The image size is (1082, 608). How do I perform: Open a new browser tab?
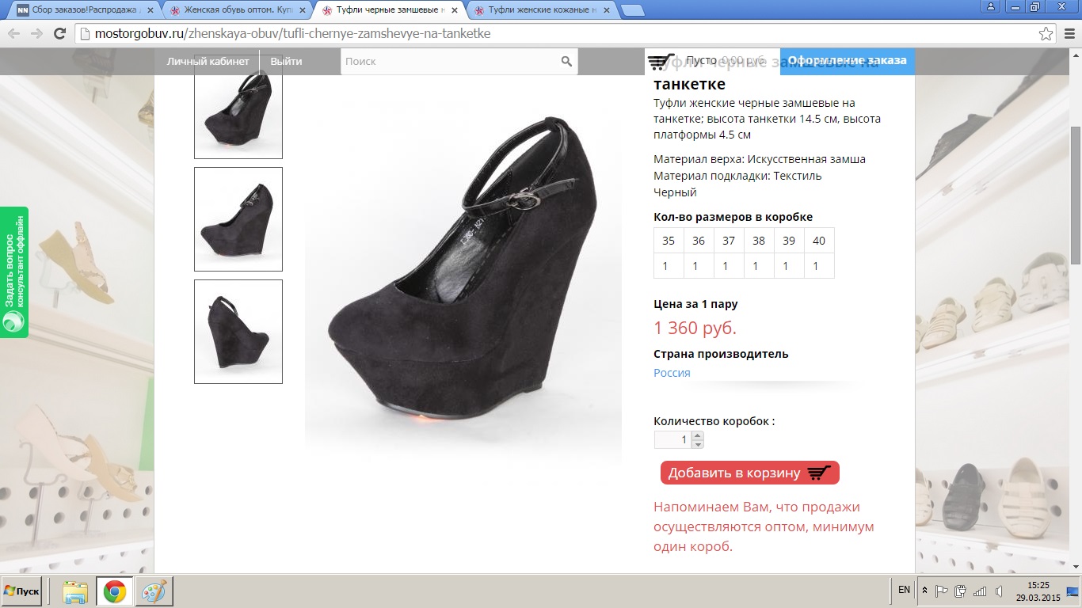pos(632,10)
